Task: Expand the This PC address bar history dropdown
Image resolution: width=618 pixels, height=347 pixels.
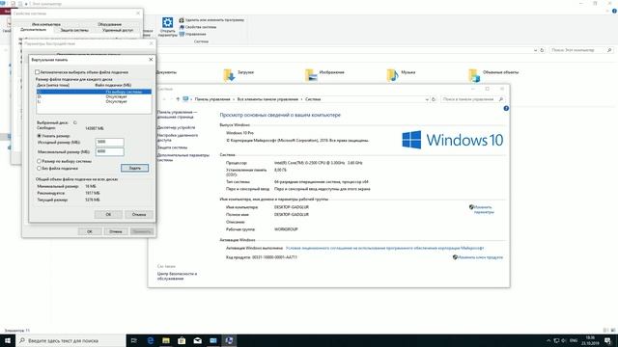Action: coord(535,50)
